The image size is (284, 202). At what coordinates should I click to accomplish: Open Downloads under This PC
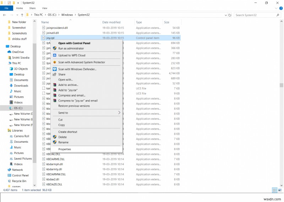[21, 86]
